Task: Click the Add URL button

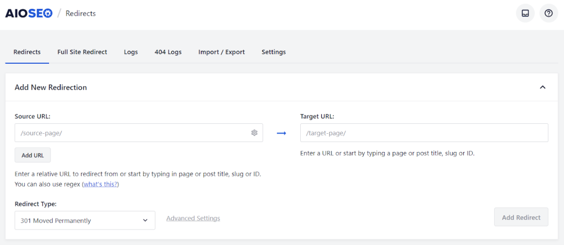Action: (32, 155)
